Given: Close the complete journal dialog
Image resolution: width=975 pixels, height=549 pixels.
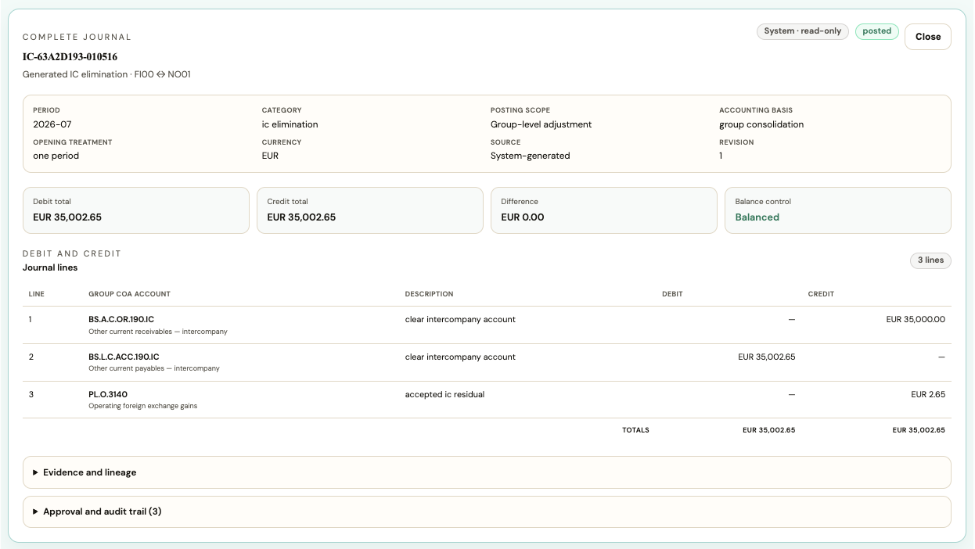Looking at the screenshot, I should 927,37.
